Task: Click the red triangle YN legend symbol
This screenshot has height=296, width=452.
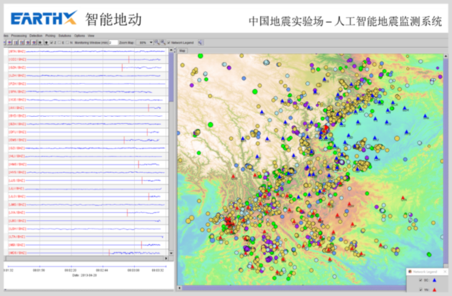Action: pyautogui.click(x=434, y=290)
